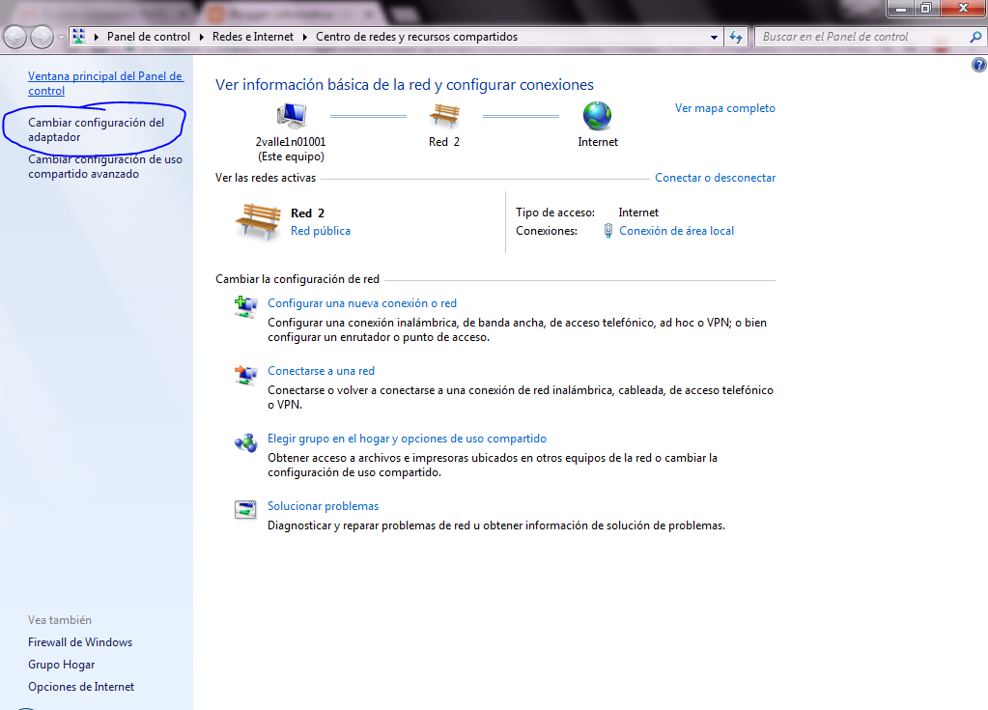Open Firewall de Windows link

point(80,642)
